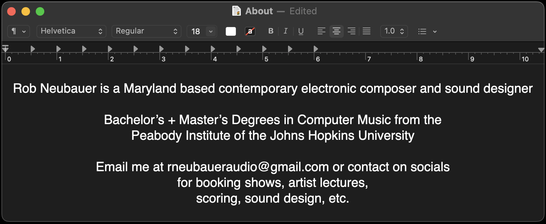546x224 pixels.
Task: Expand the Regular typeface dropdown
Action: click(x=147, y=31)
